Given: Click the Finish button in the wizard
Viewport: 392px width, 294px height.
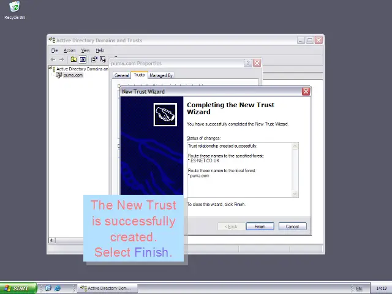Looking at the screenshot, I should [260, 226].
